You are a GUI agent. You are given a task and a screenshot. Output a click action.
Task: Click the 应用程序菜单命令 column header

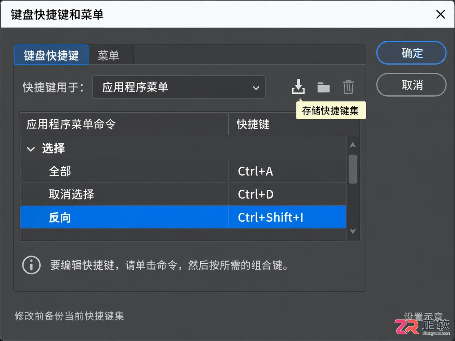[x=124, y=124]
